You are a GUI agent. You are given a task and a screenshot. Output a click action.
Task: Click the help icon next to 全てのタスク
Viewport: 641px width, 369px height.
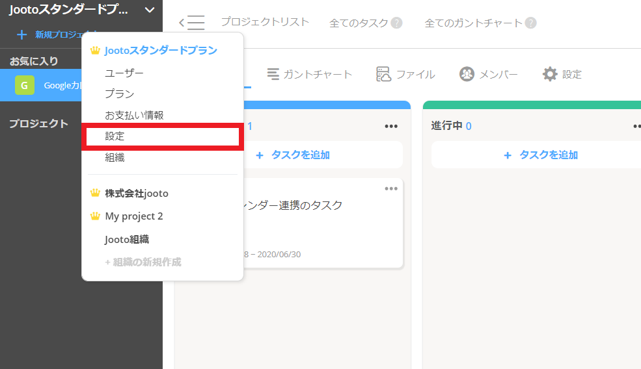[396, 23]
